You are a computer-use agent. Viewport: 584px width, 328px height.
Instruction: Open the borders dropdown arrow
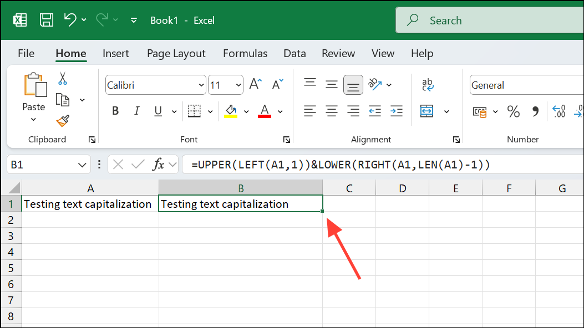pos(211,111)
